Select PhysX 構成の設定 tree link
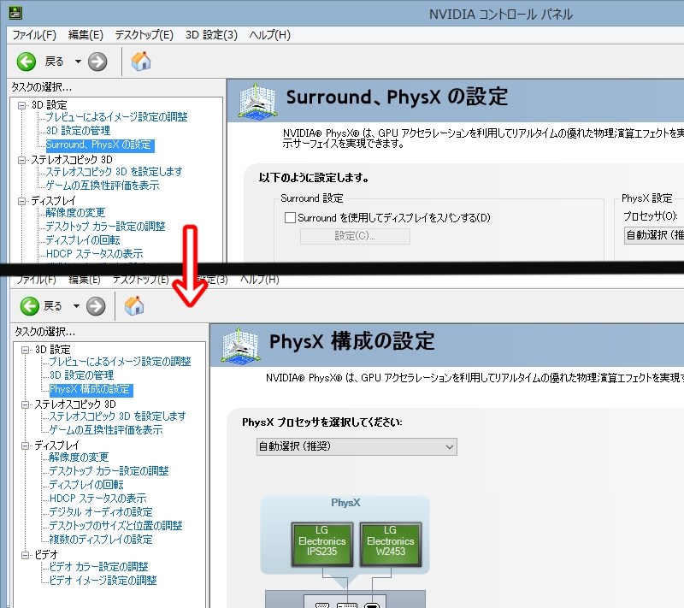 pyautogui.click(x=91, y=389)
